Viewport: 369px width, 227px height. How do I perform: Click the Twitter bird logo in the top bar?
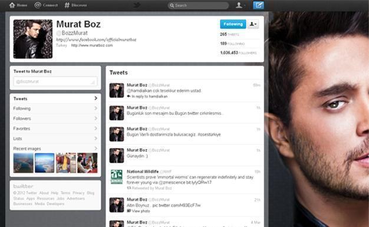click(137, 5)
